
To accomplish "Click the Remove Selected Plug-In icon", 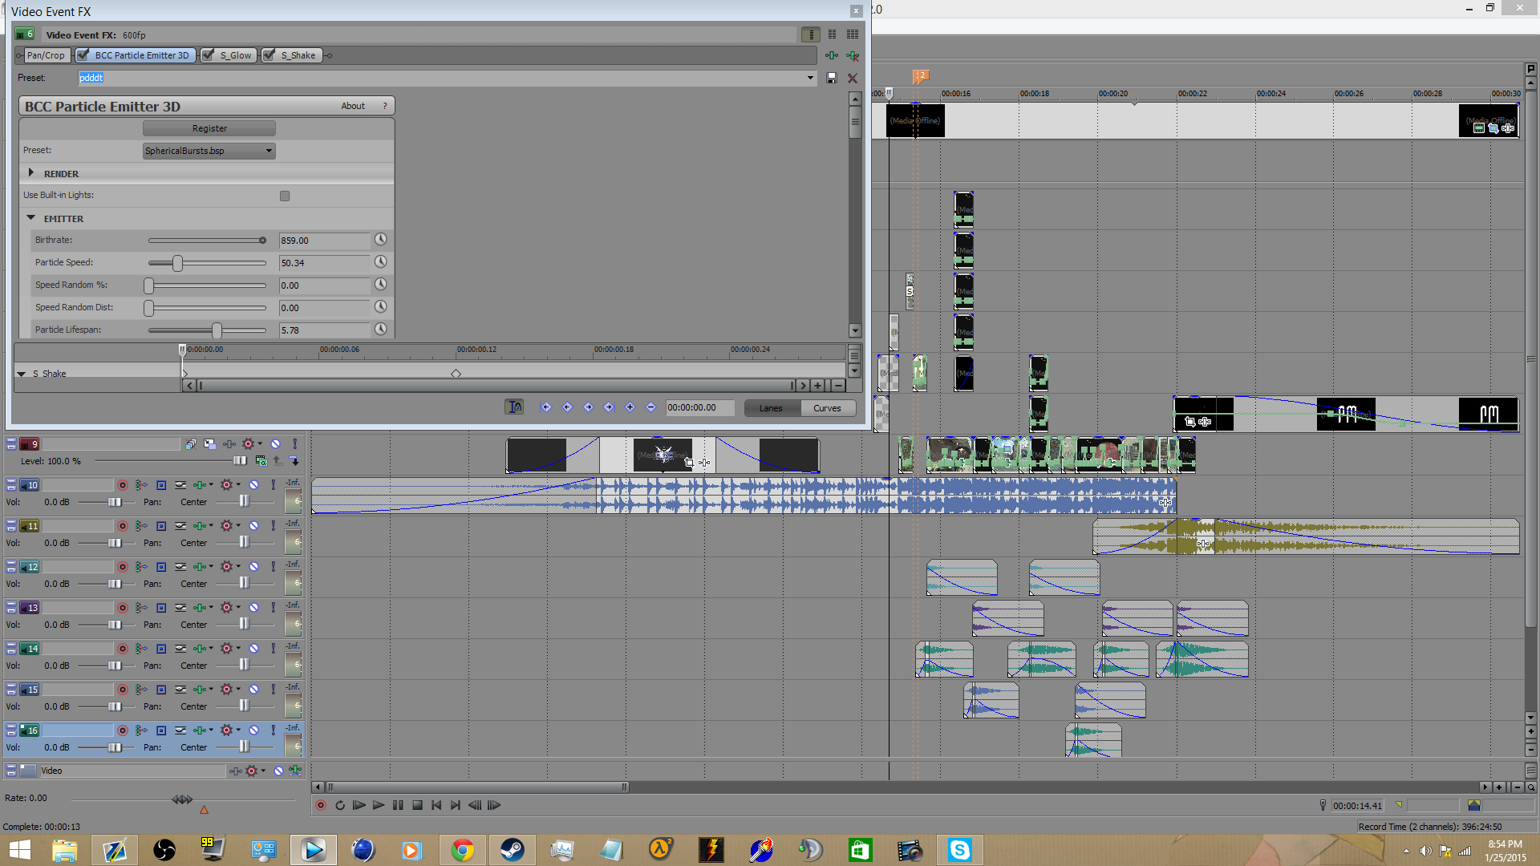I will click(853, 55).
